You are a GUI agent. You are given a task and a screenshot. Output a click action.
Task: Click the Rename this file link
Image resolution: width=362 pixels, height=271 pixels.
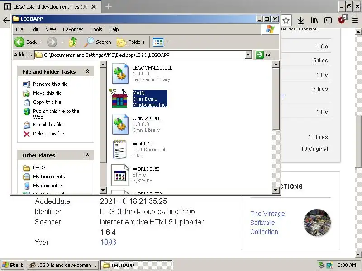[50, 84]
